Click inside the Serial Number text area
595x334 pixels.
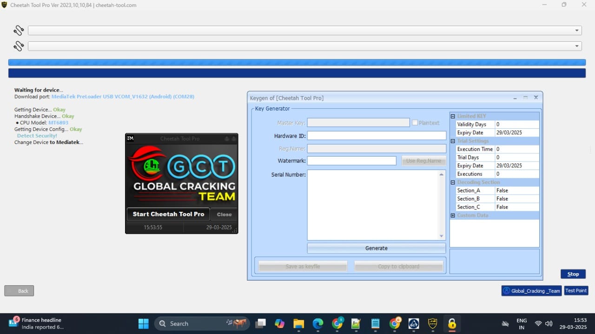(372, 205)
